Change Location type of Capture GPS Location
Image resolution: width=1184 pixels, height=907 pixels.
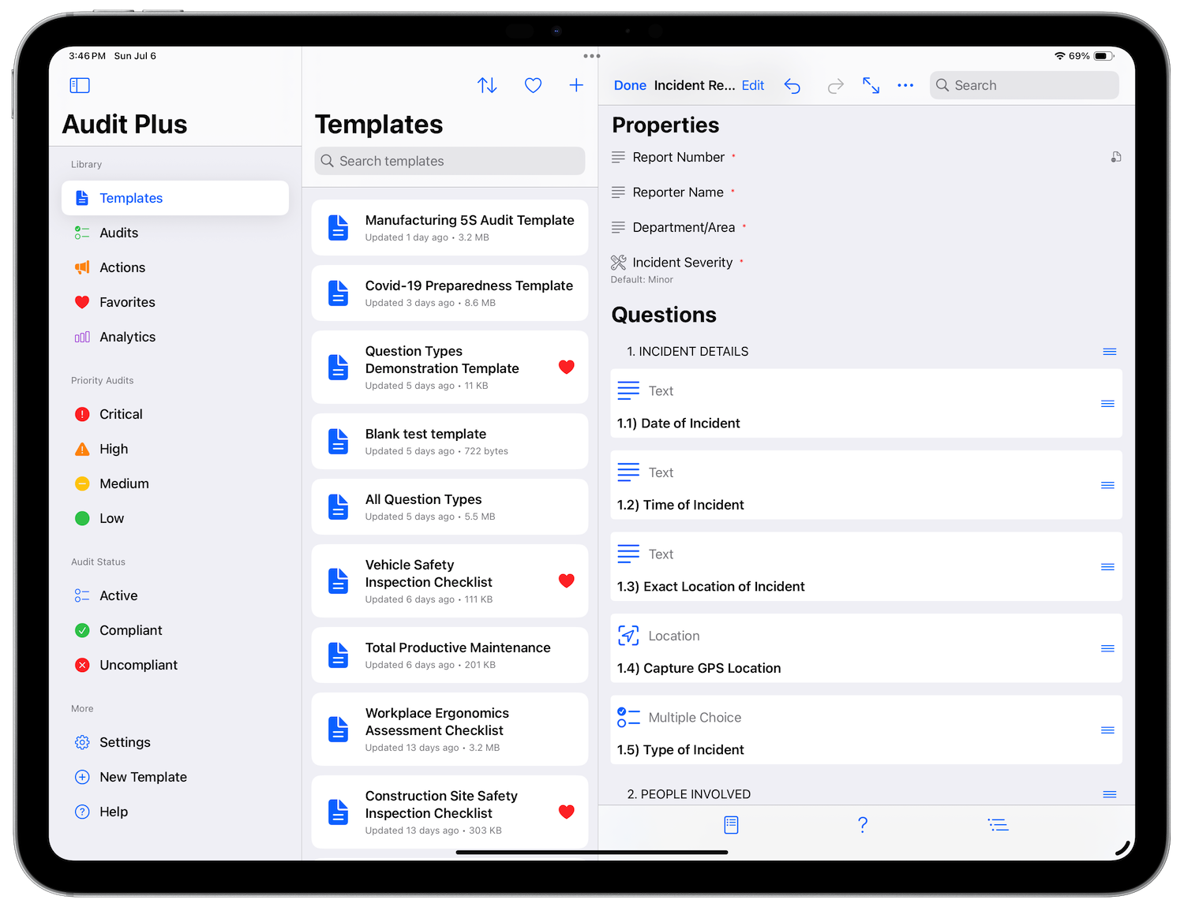point(658,636)
